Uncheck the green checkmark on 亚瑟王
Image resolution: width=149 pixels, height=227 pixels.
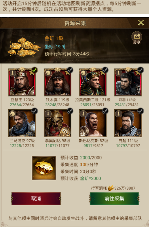pos(35,70)
